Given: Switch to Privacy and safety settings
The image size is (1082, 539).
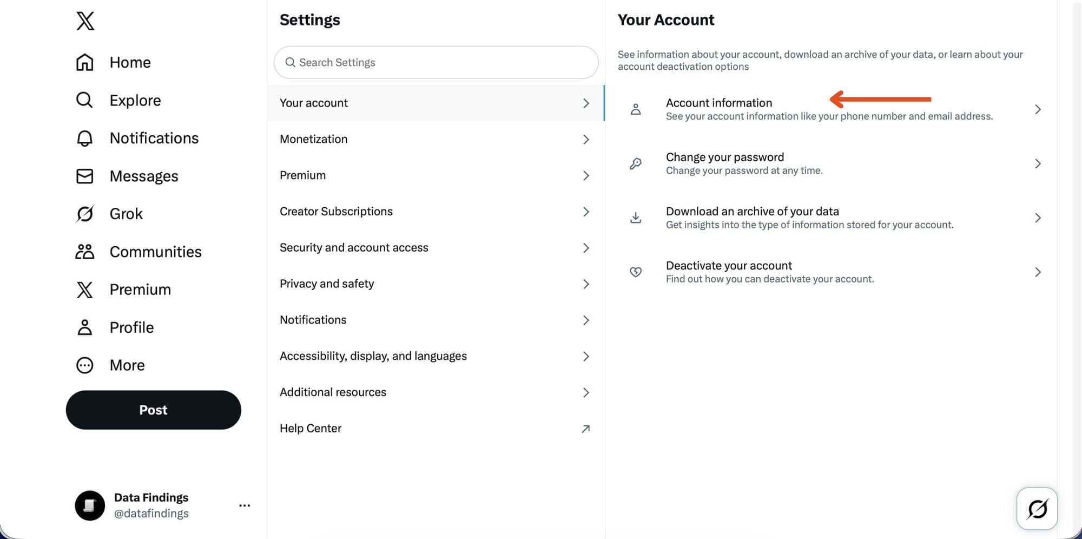Looking at the screenshot, I should (436, 284).
